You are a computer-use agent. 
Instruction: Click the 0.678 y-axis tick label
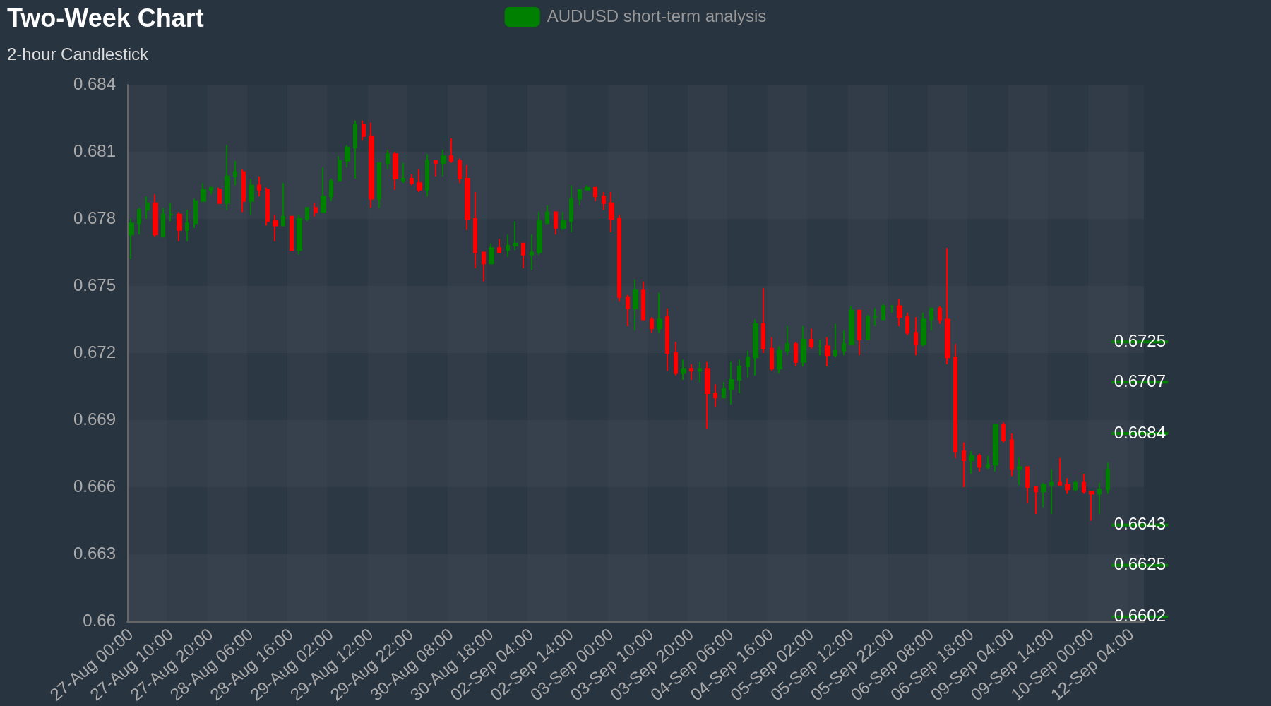pos(95,219)
